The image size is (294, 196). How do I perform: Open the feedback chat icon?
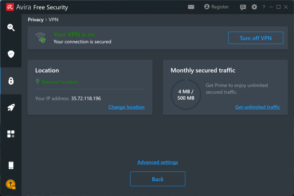[x=243, y=7]
